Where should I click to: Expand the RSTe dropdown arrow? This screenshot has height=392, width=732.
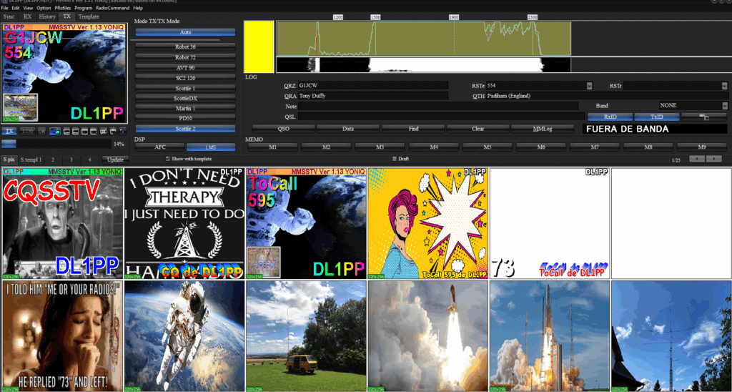click(x=589, y=86)
